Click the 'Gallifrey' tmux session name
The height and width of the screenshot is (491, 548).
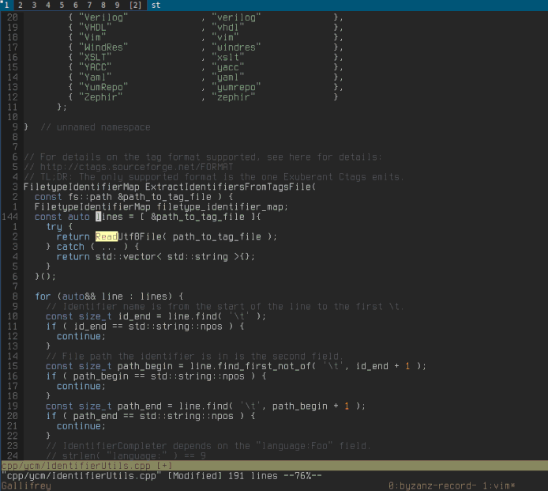(x=26, y=485)
